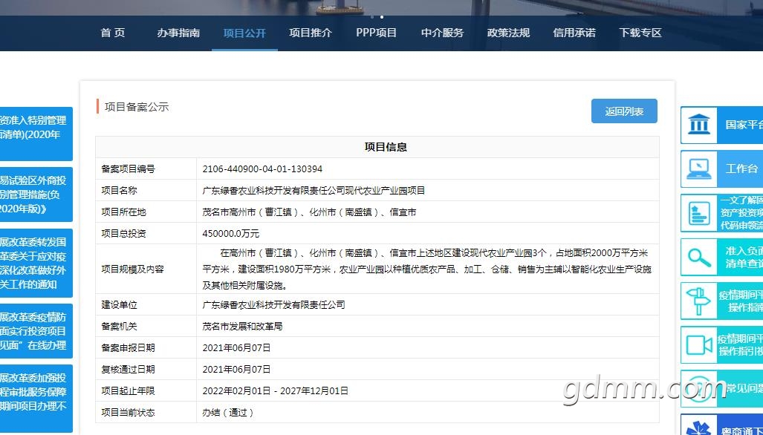
Task: Navigate to the 信用承诺 page
Action: tap(574, 33)
